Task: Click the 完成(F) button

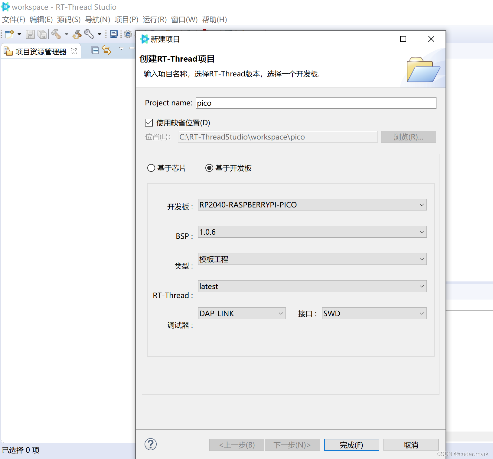Action: click(x=351, y=445)
